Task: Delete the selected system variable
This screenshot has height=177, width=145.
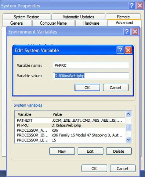Action: point(119,151)
